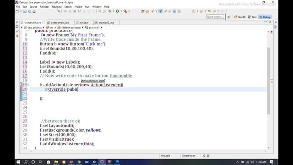Click the Debug bug launch icon

point(110,11)
